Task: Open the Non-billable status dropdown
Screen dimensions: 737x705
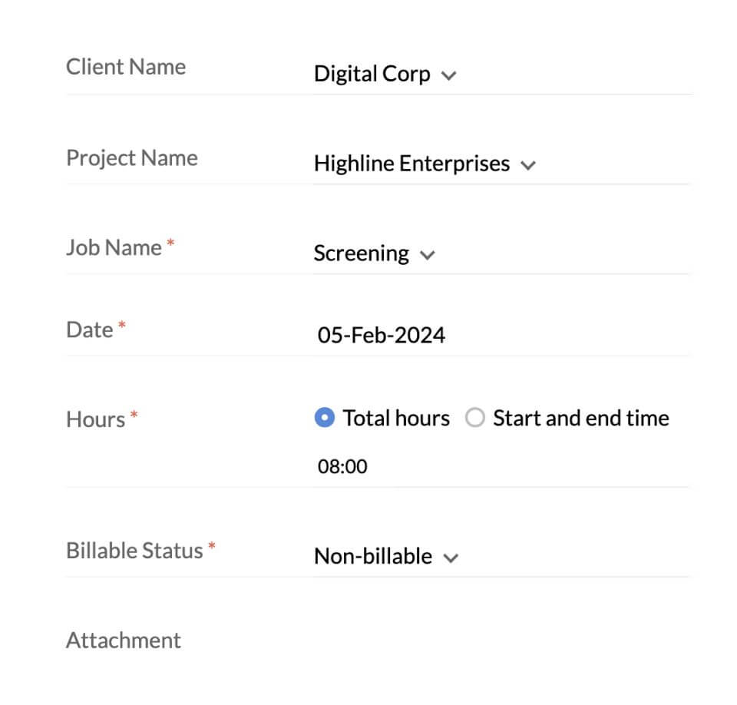Action: pyautogui.click(x=373, y=557)
